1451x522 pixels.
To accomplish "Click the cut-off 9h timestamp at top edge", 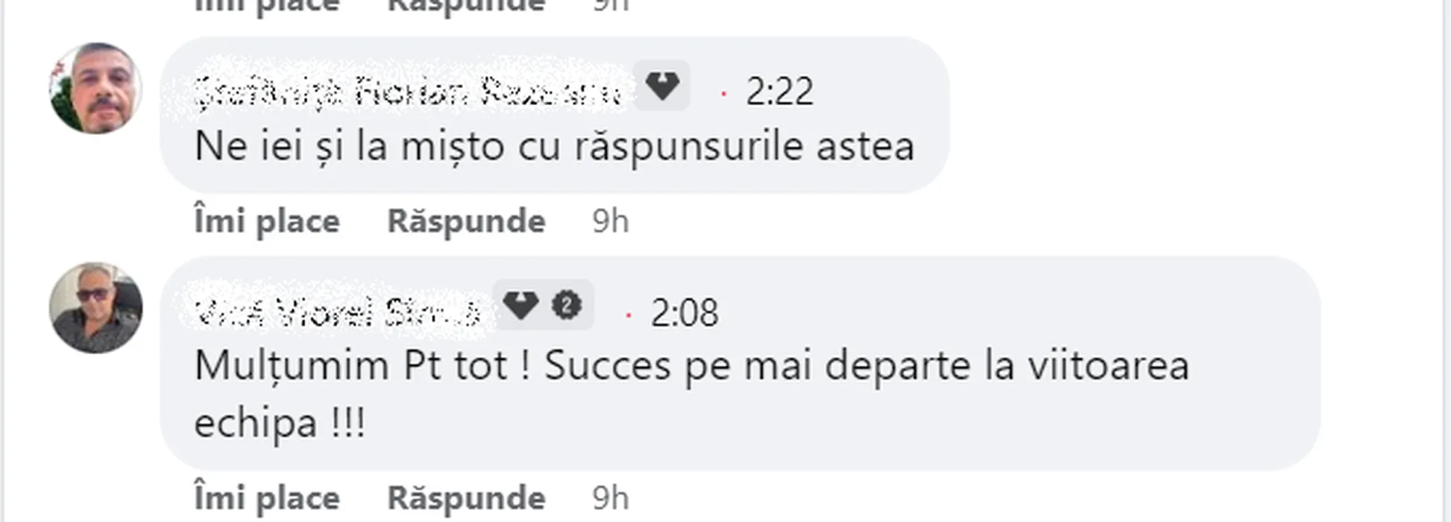I will tap(611, 6).
